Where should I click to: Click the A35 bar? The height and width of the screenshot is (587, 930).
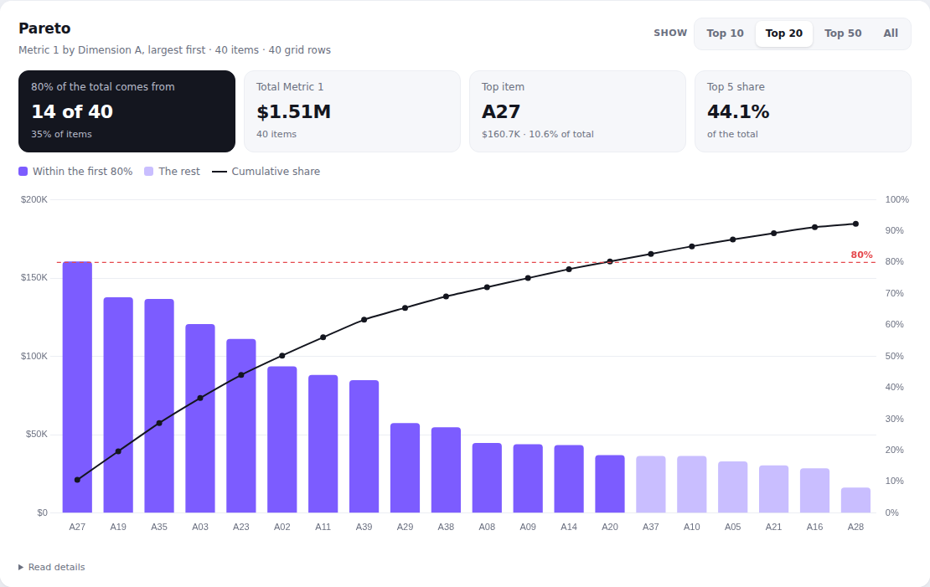159,406
